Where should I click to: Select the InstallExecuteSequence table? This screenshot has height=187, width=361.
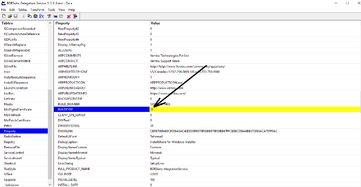(19, 77)
